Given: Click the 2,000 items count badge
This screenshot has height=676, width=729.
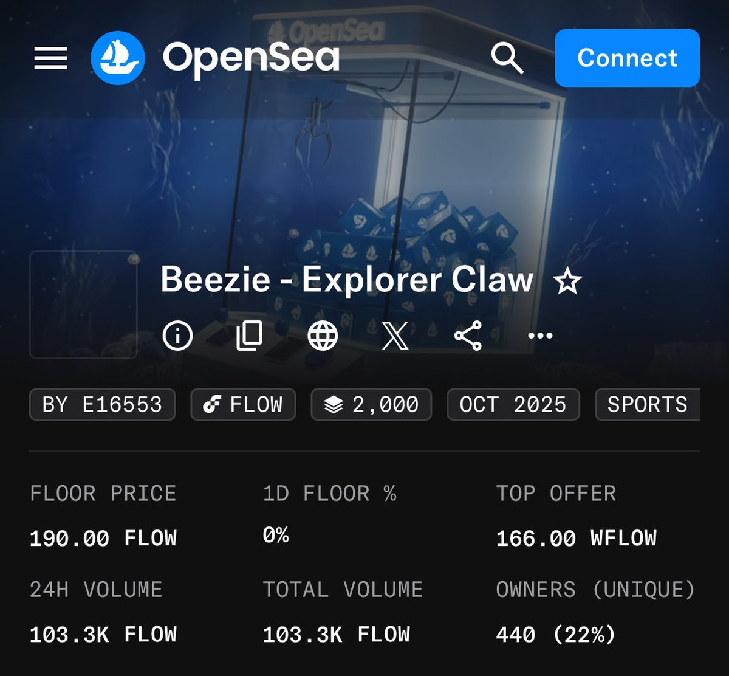Looking at the screenshot, I should pyautogui.click(x=371, y=405).
